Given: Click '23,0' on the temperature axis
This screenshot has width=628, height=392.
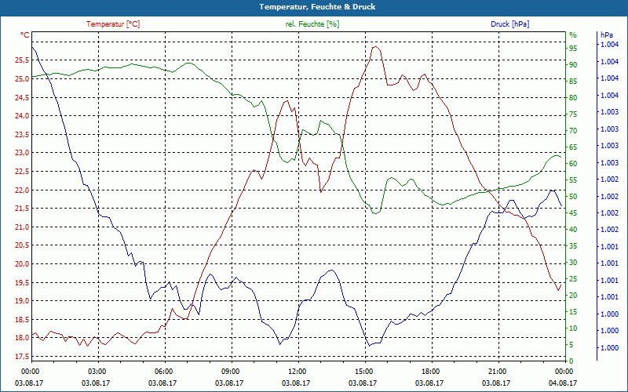Looking at the screenshot, I should (22, 153).
